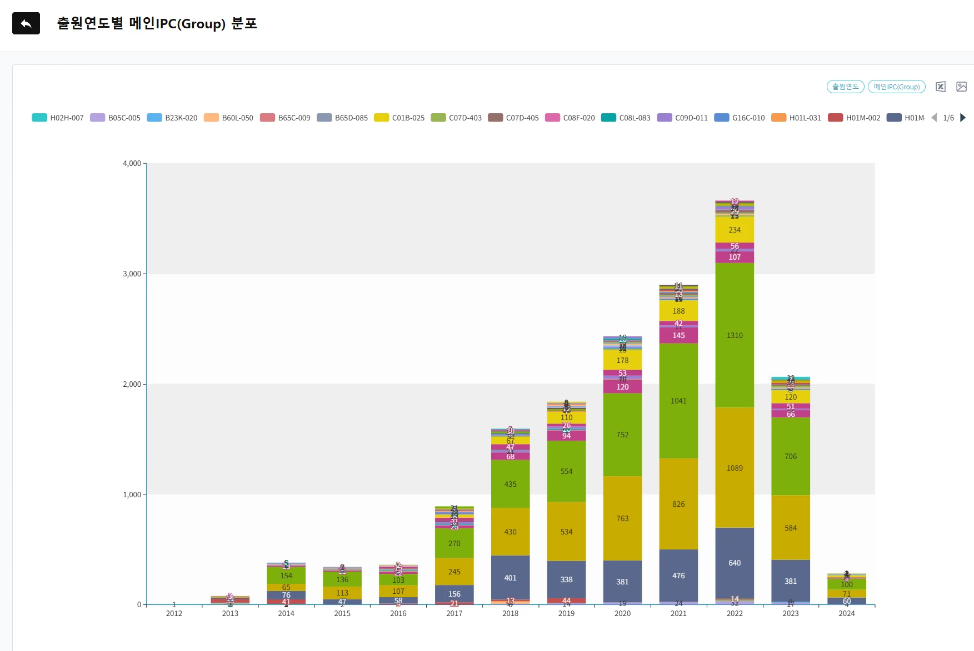
Task: Click the 381 segment in 2023 bar
Action: tap(791, 581)
